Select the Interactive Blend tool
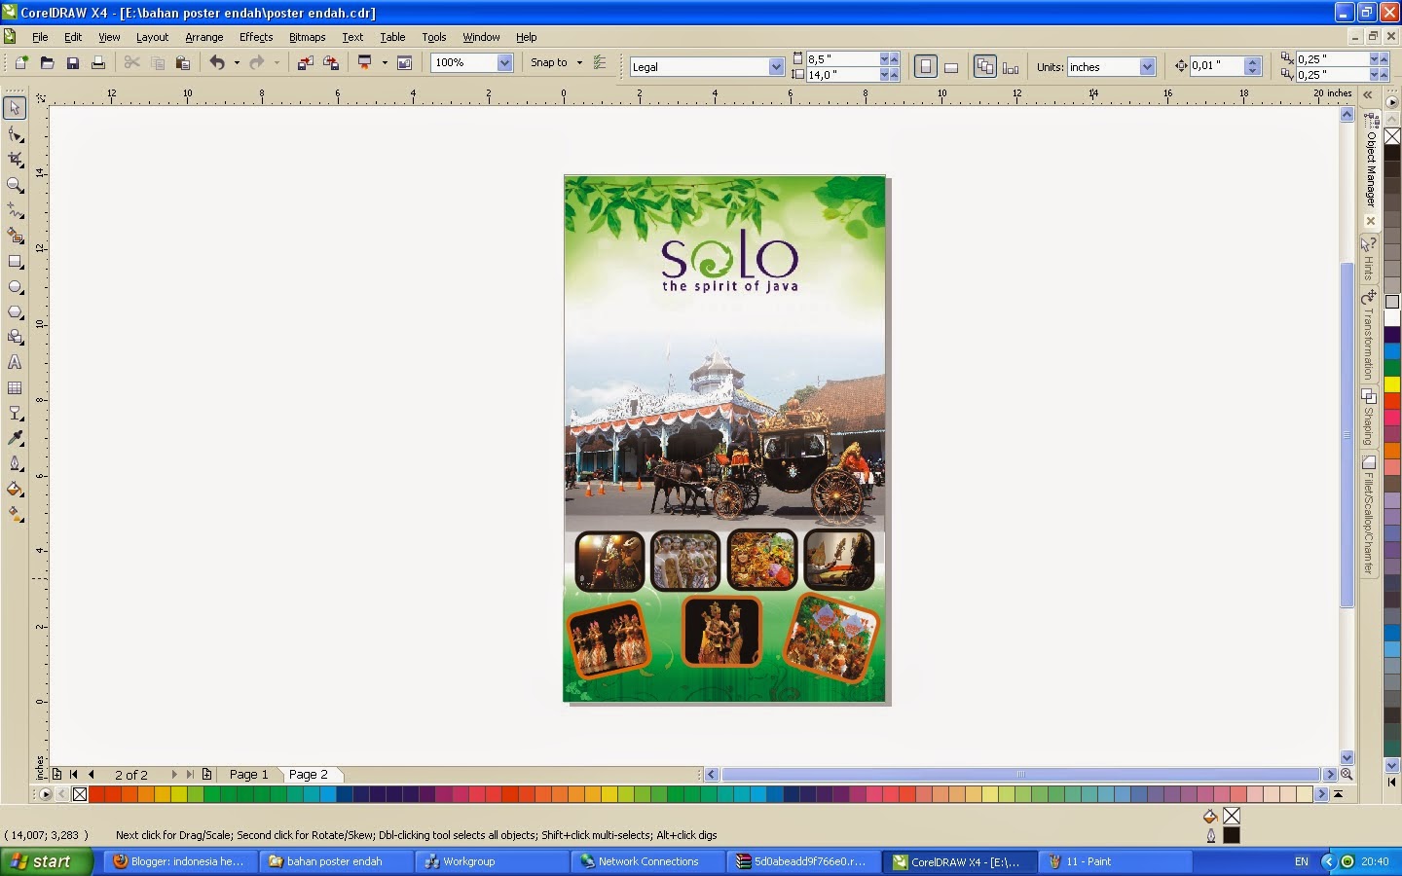This screenshot has width=1402, height=876. [x=15, y=414]
